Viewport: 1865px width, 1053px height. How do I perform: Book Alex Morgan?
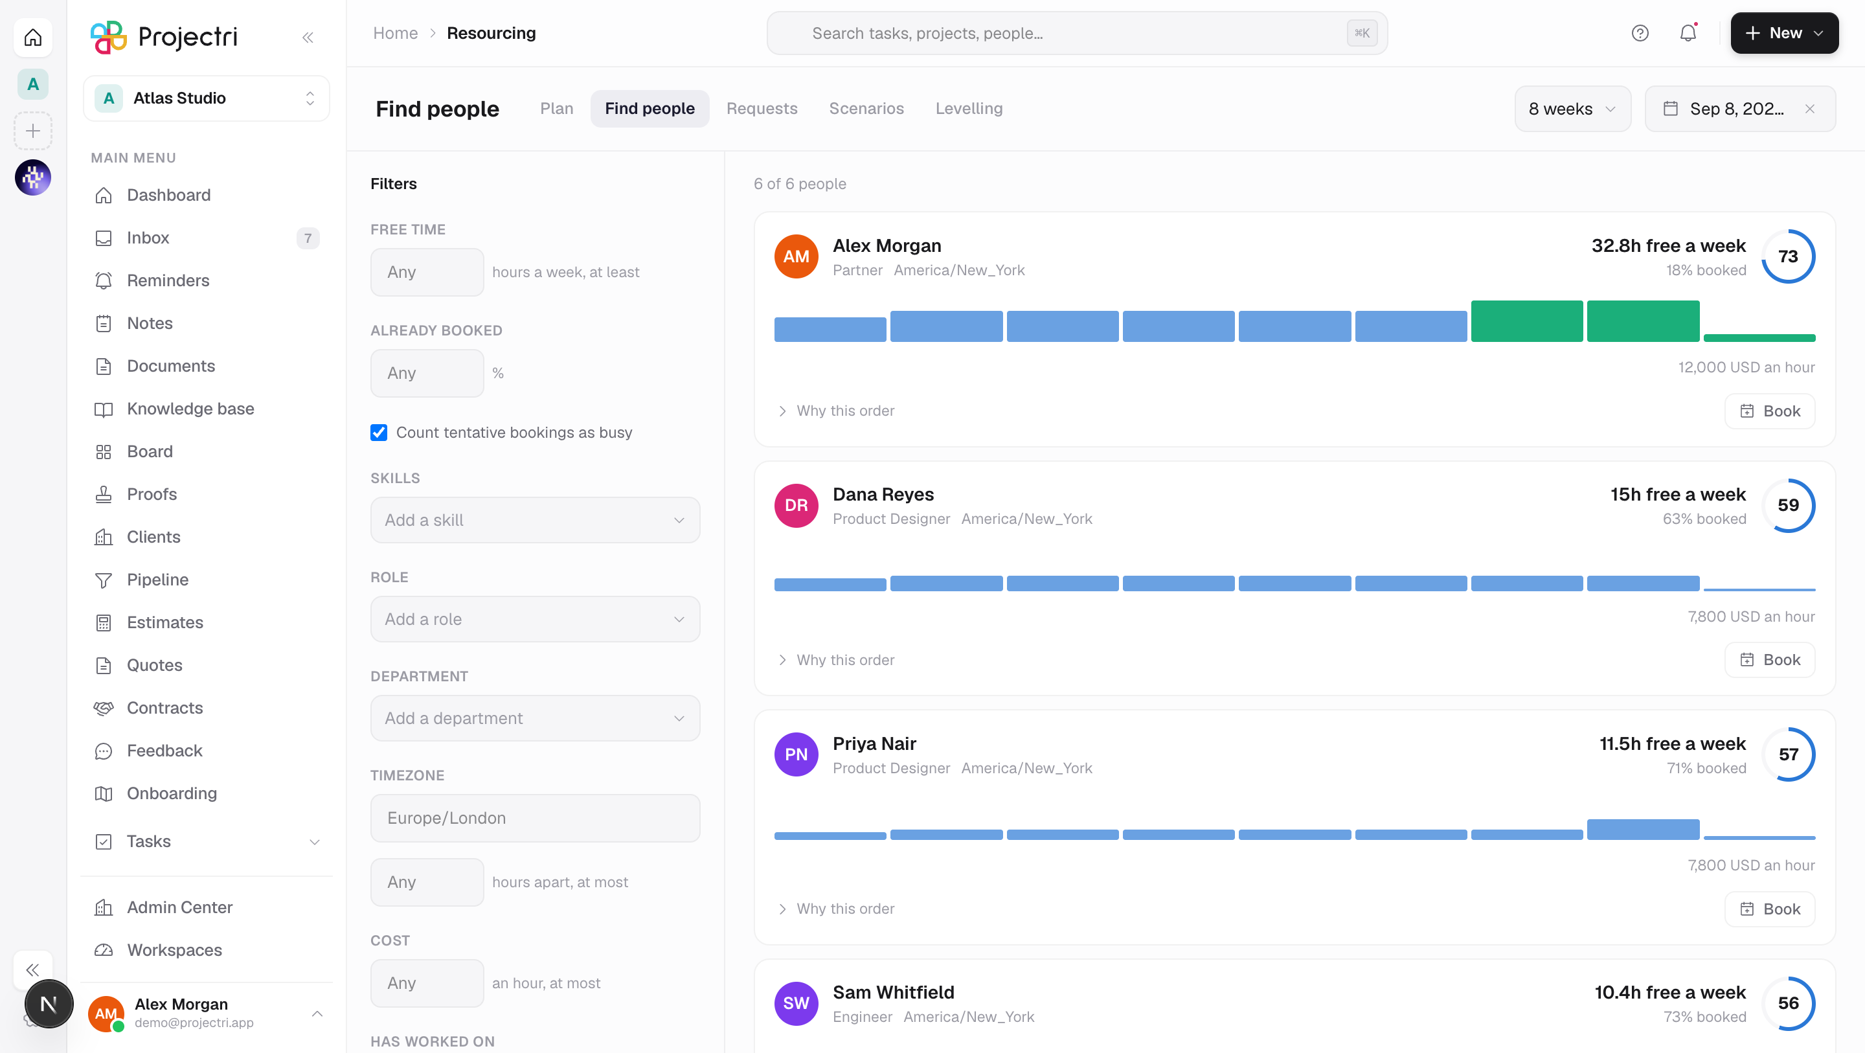click(x=1769, y=411)
